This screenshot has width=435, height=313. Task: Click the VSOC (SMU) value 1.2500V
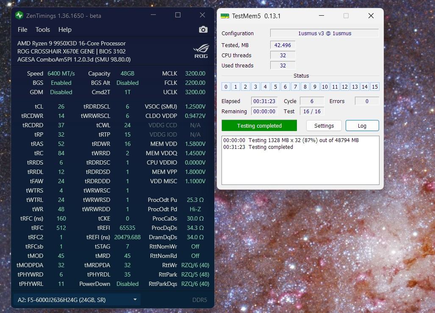[195, 106]
